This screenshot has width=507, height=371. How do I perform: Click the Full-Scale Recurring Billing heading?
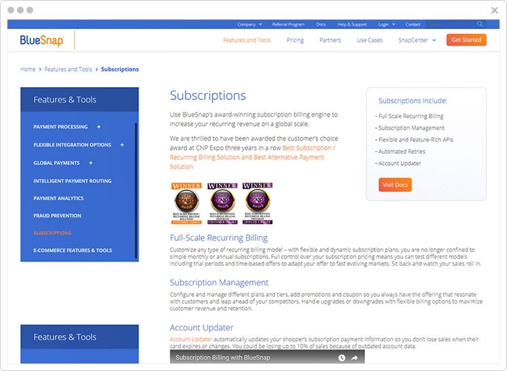point(218,238)
